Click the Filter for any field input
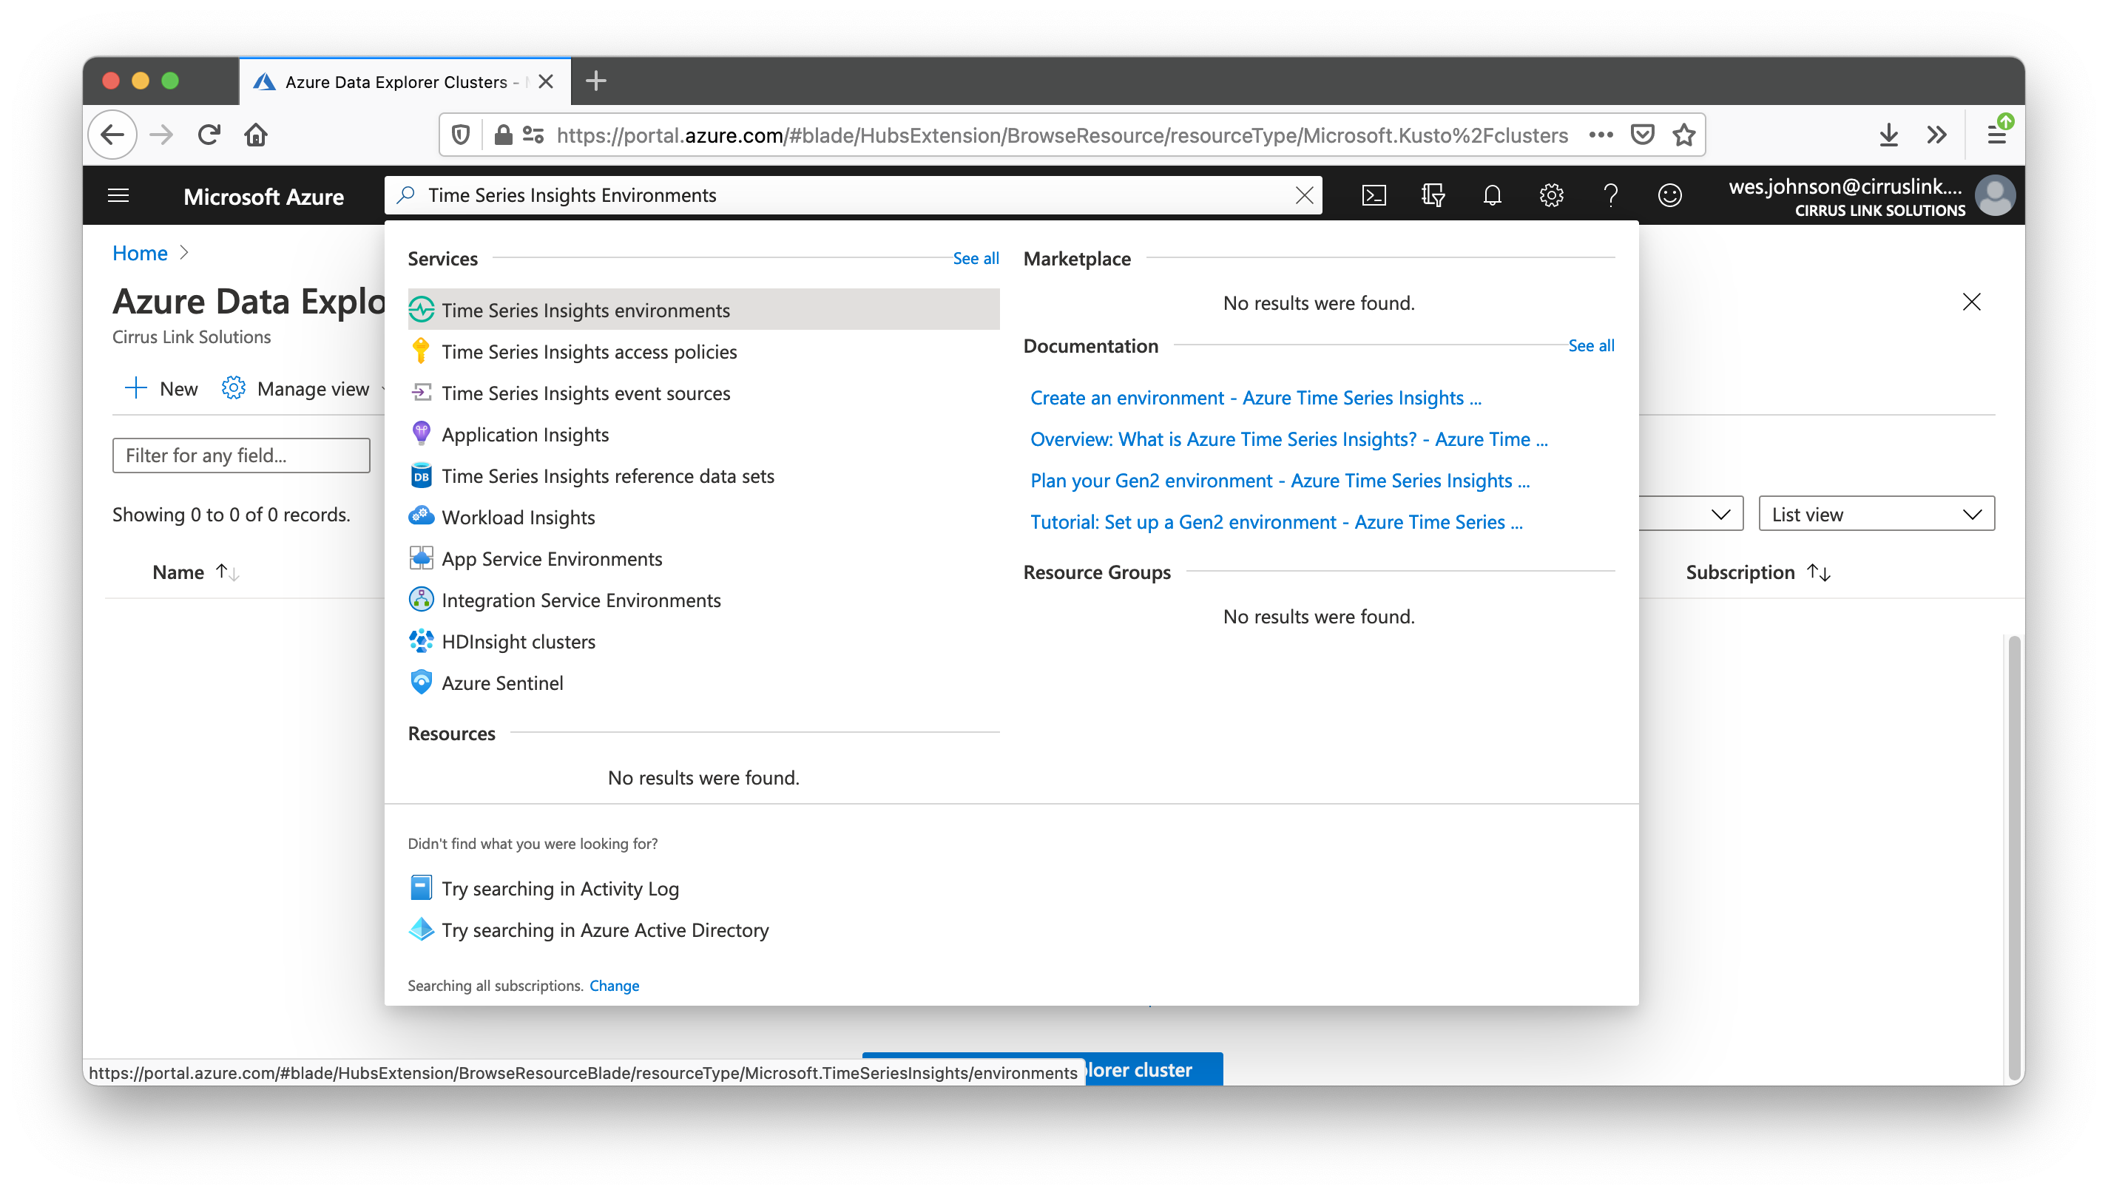The width and height of the screenshot is (2108, 1195). [240, 455]
